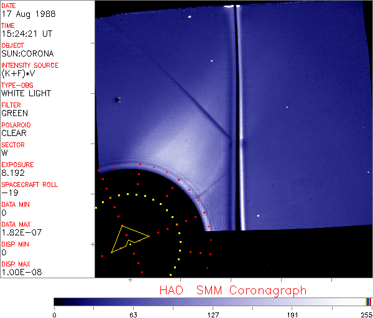This screenshot has width=373, height=318.
Task: Click the 191 tick label on colorbar
Action: coord(292,315)
